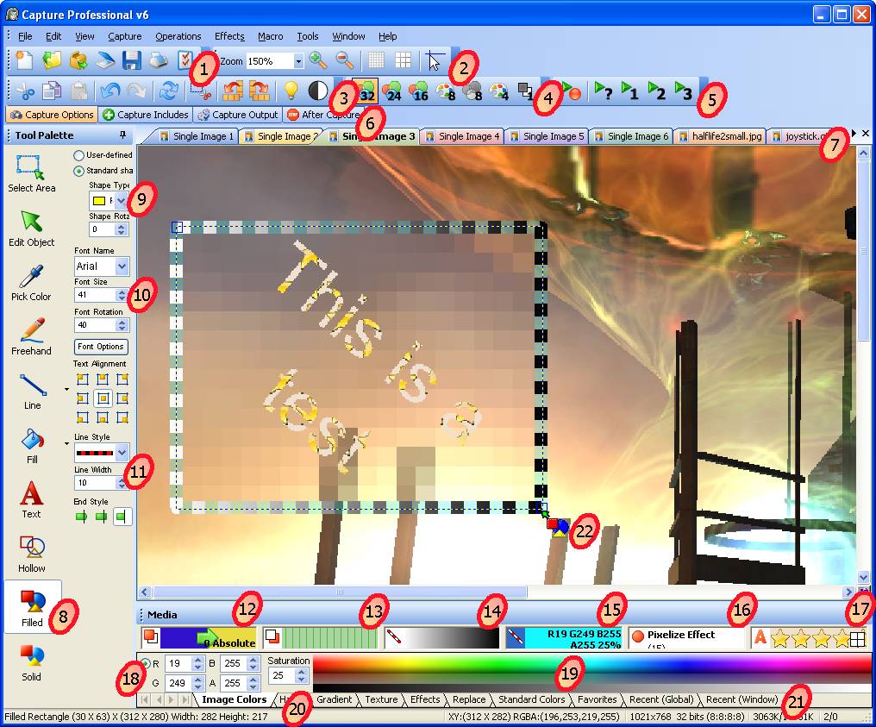876x727 pixels.
Task: Open the Zoom percentage dropdown
Action: coord(299,61)
